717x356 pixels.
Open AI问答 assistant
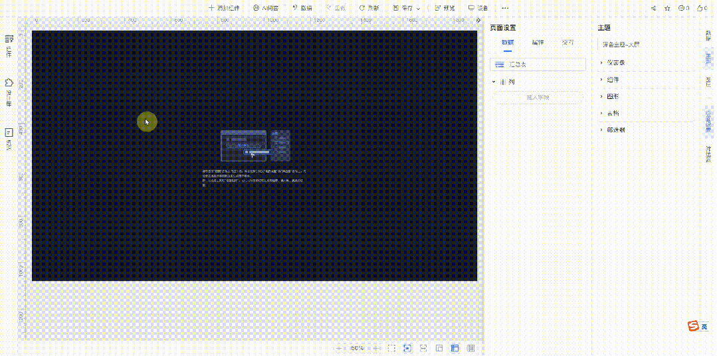click(266, 8)
